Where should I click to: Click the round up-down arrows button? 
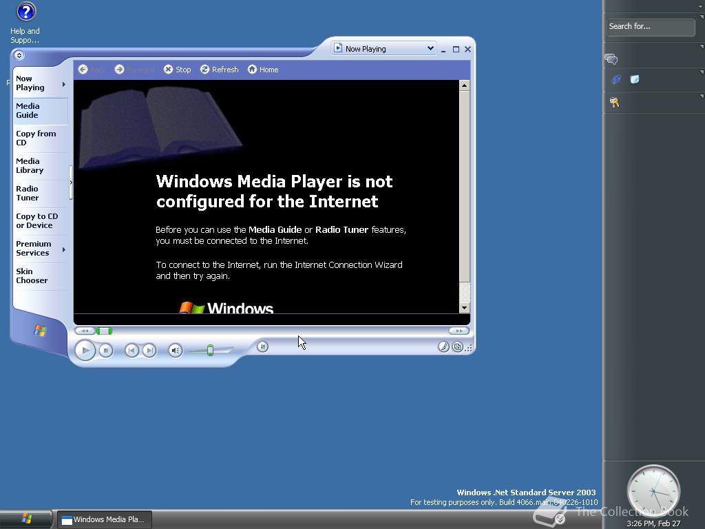pos(262,346)
